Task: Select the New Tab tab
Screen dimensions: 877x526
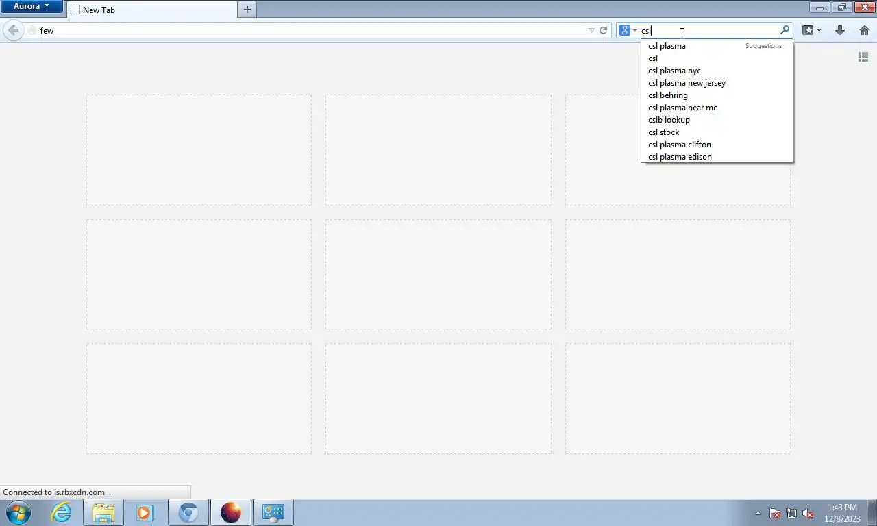Action: 152,10
